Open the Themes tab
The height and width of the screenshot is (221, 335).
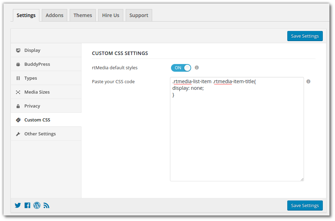click(x=83, y=15)
